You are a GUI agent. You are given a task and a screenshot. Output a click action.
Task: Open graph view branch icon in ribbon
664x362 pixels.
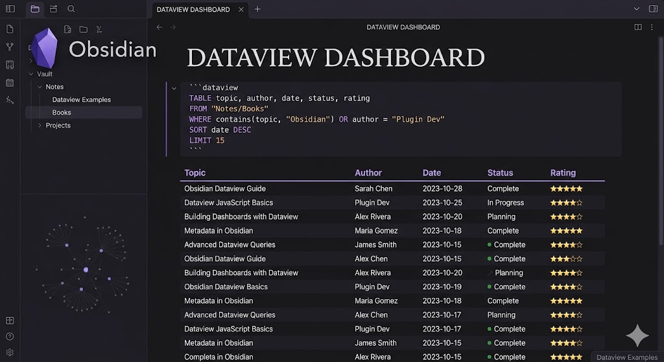[10, 47]
